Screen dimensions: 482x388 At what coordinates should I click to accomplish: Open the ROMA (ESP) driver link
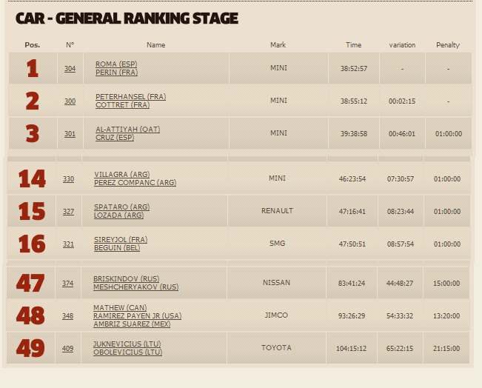point(116,64)
